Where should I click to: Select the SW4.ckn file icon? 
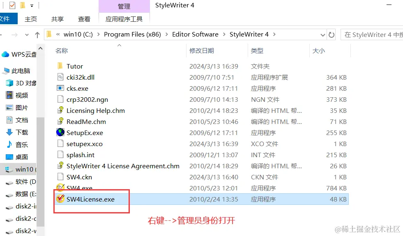click(x=60, y=176)
